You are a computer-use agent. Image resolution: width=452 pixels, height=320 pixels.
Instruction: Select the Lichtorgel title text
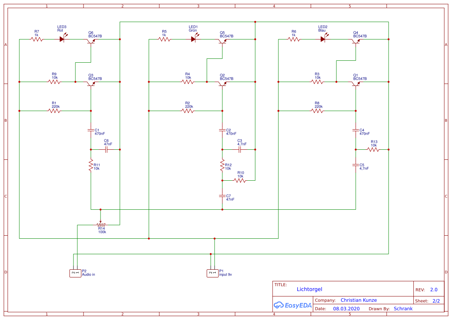309,289
